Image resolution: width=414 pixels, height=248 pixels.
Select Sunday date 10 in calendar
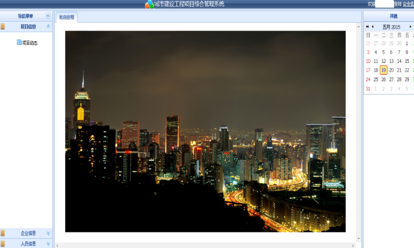click(x=368, y=61)
